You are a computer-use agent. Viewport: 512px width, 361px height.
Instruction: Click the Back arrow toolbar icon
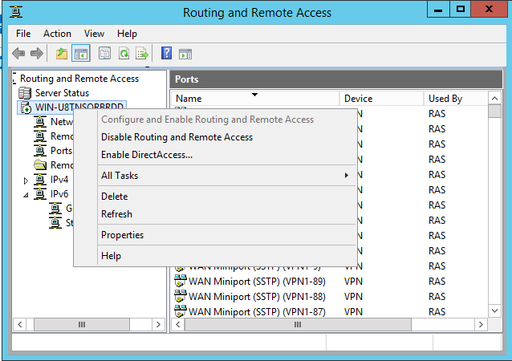[18, 53]
